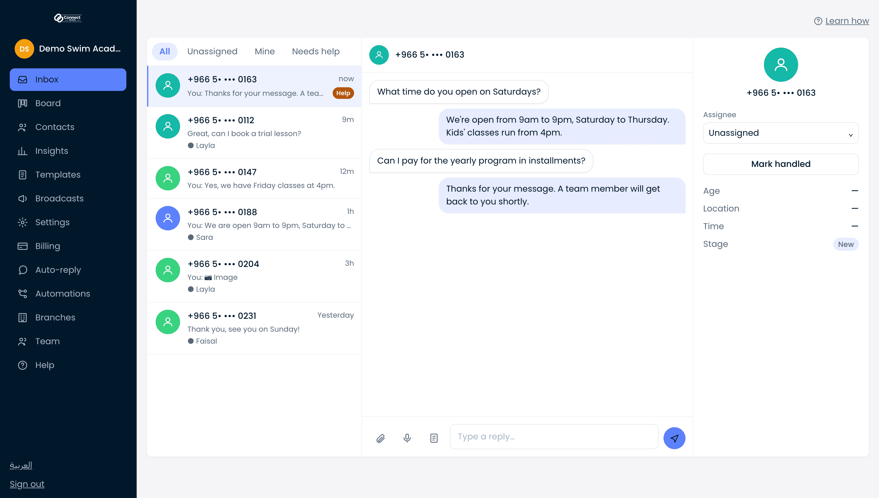Viewport: 879px width, 498px height.
Task: Send the reply with paper plane button
Action: point(674,438)
